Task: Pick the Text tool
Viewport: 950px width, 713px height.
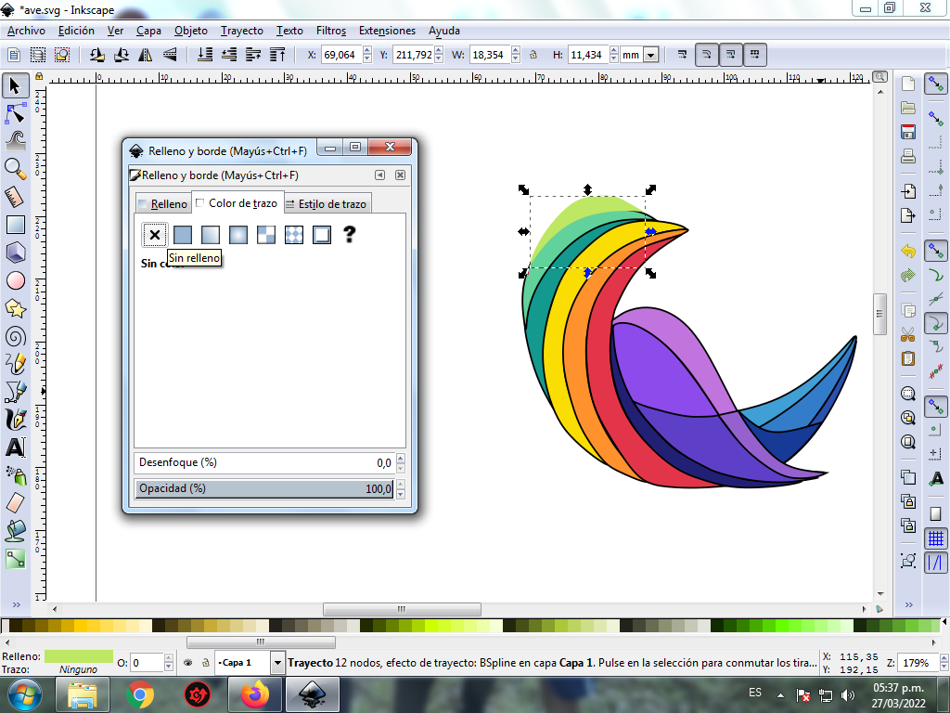Action: pos(16,447)
